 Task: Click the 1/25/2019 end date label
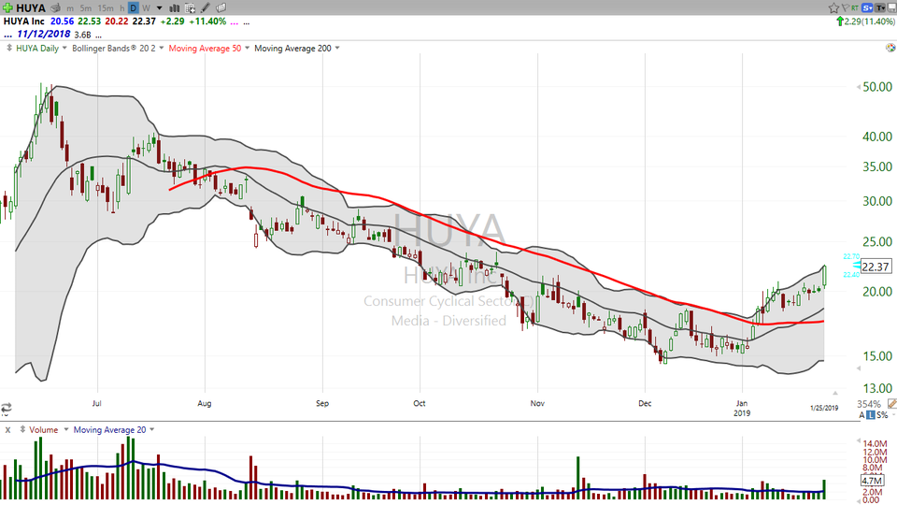824,408
